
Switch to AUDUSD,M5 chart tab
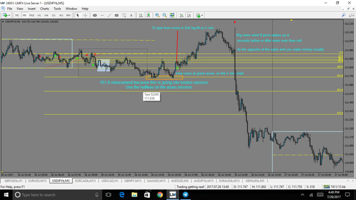tap(180, 181)
